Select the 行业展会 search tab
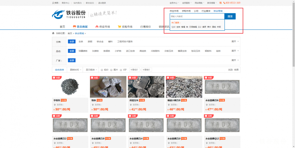The image size is (295, 148). (206, 11)
